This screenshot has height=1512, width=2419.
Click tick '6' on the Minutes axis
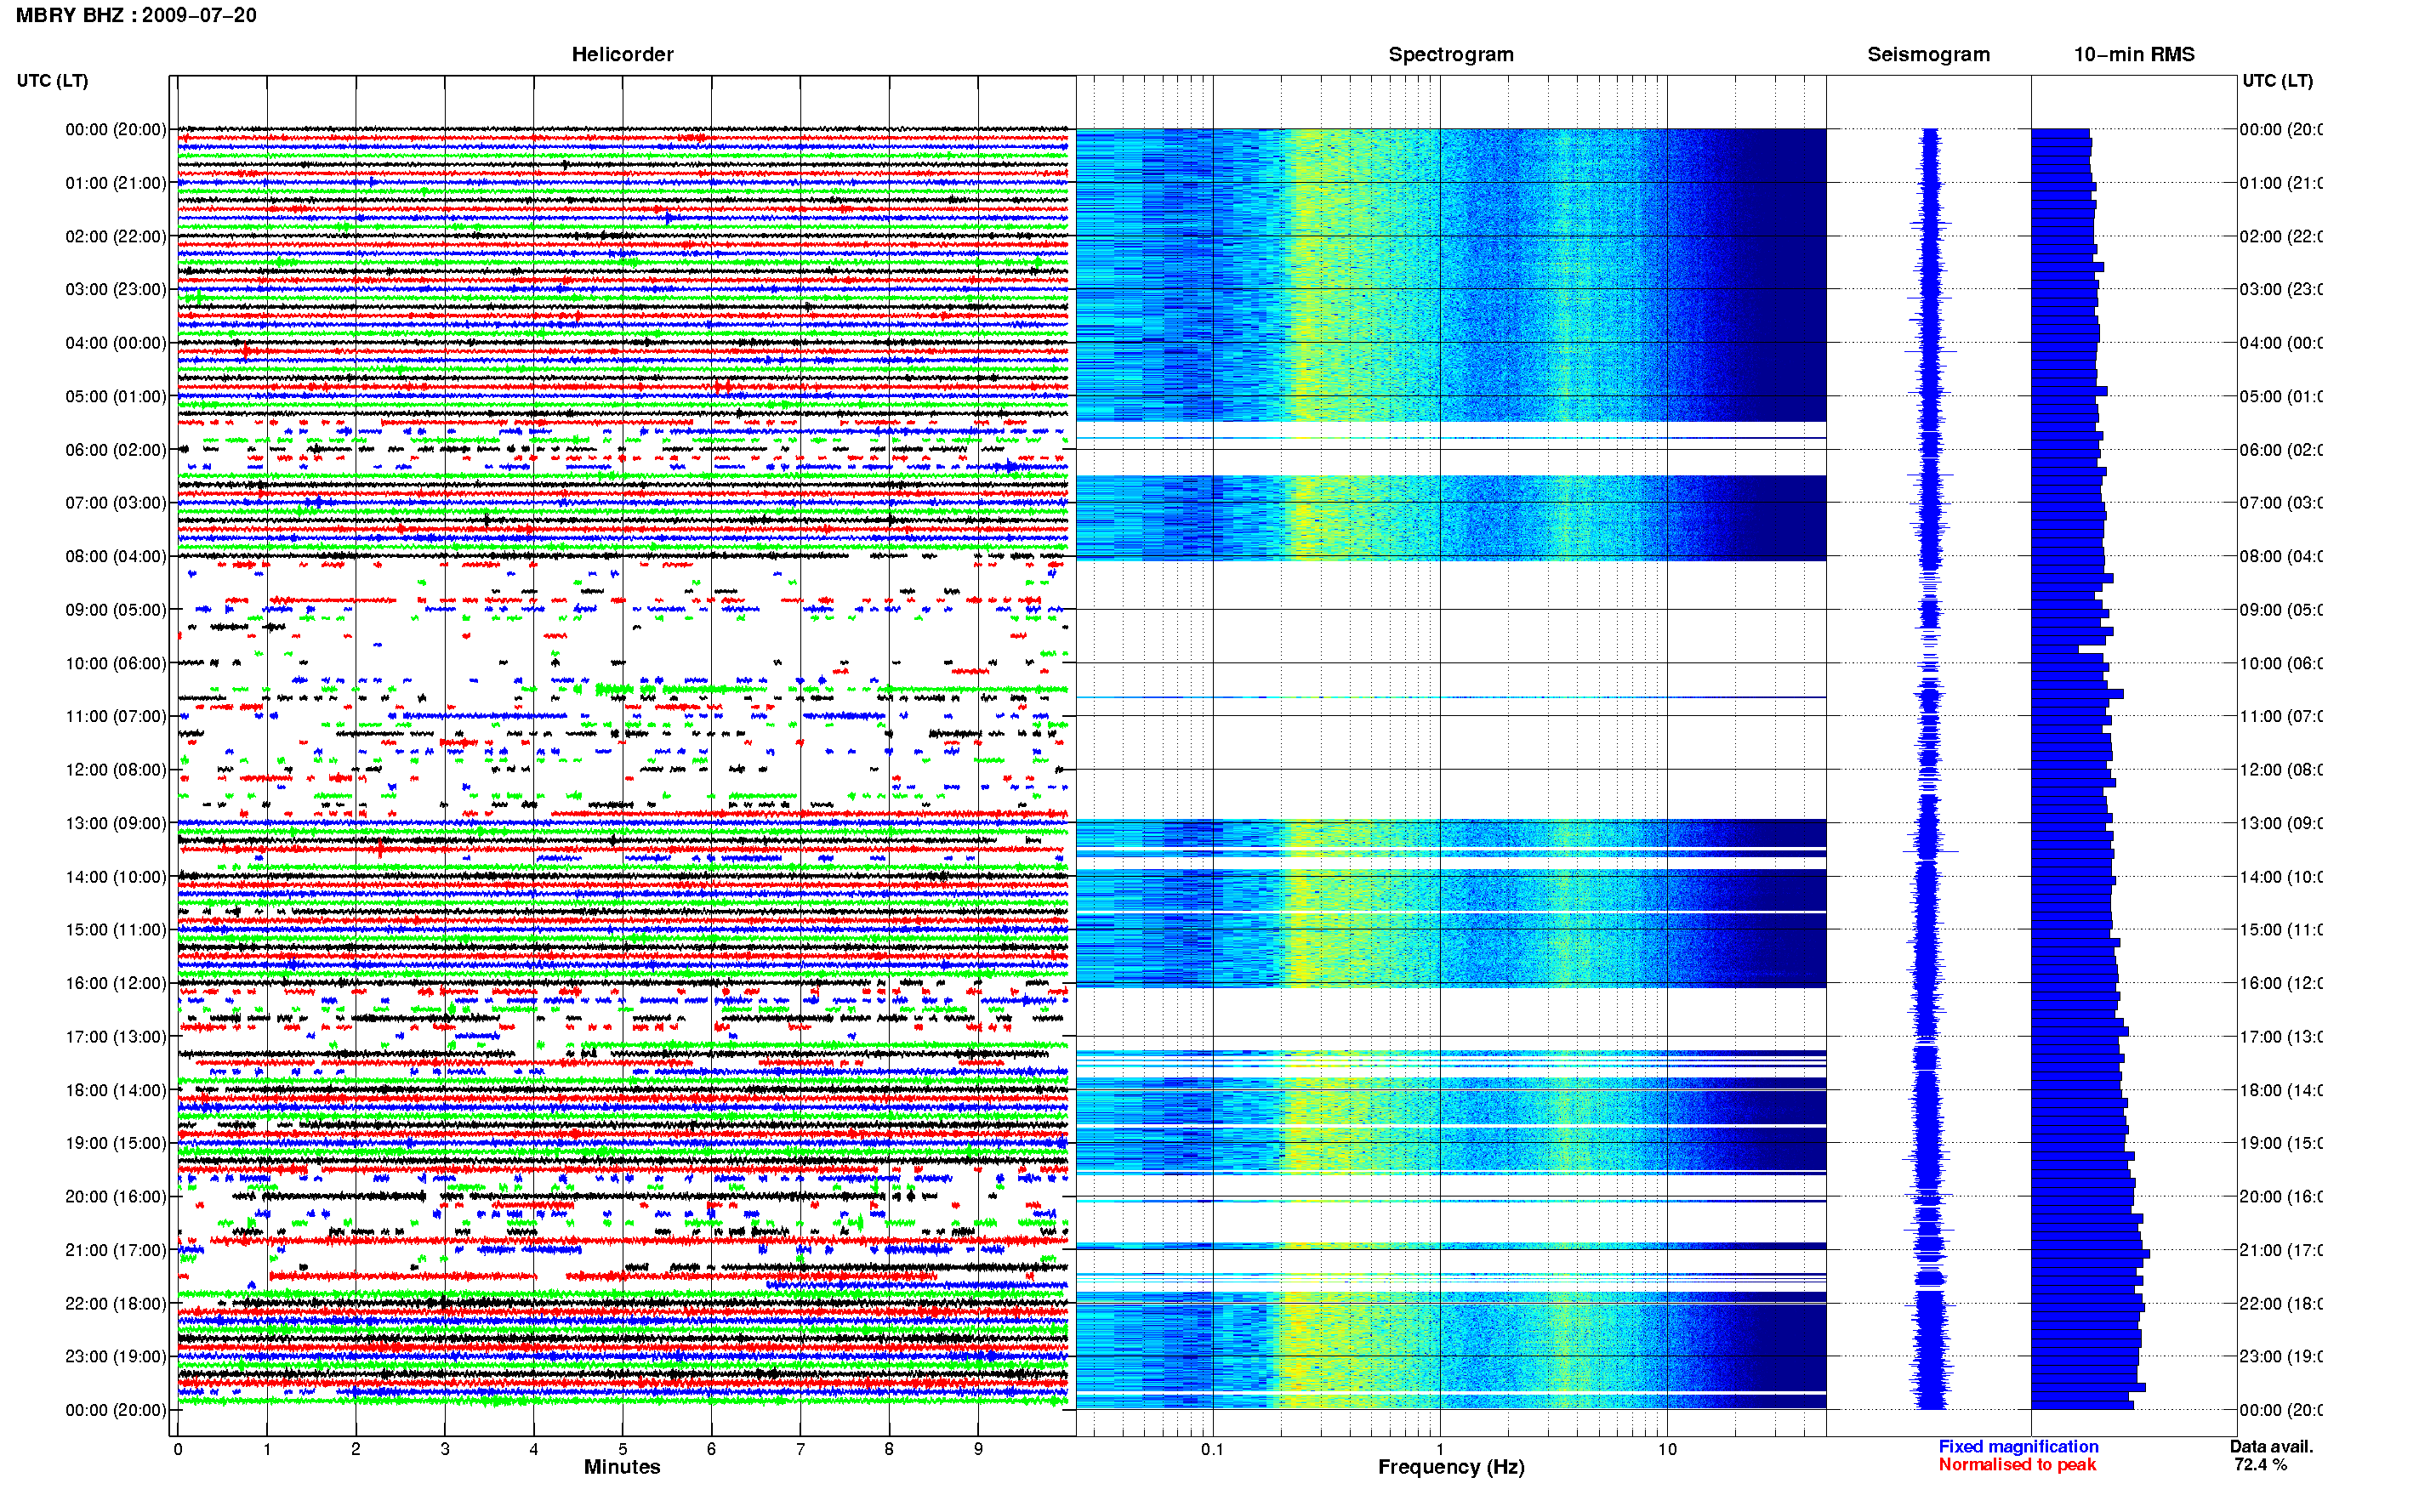pyautogui.click(x=711, y=1449)
